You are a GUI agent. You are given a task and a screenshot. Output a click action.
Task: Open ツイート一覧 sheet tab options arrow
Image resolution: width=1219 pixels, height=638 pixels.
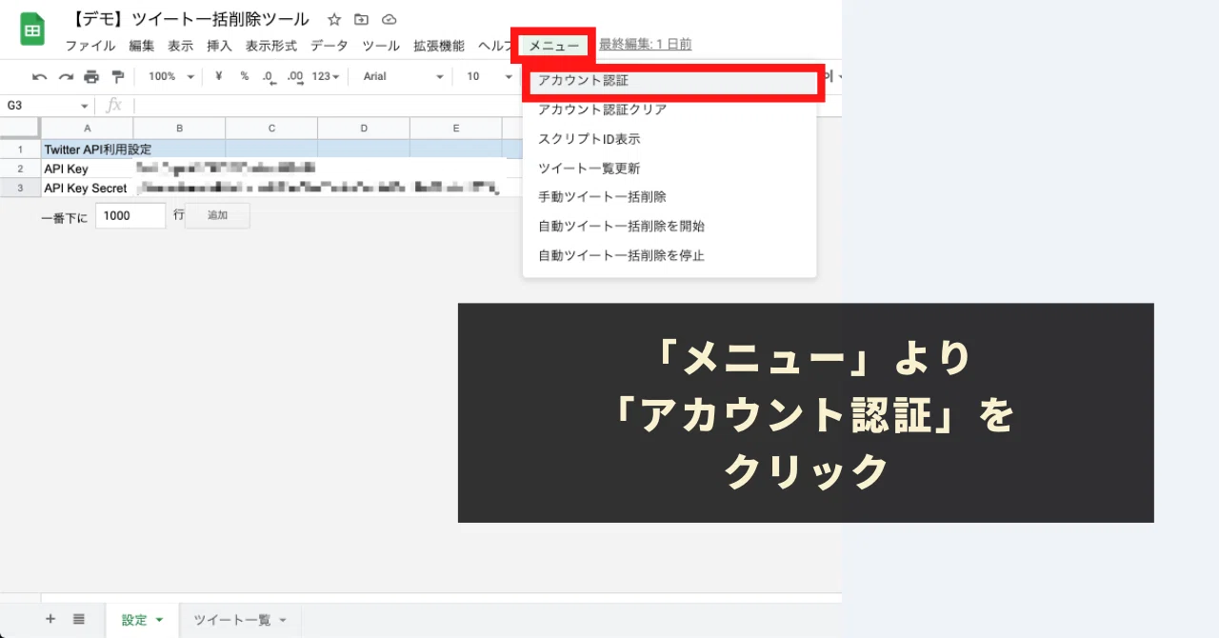pyautogui.click(x=283, y=620)
